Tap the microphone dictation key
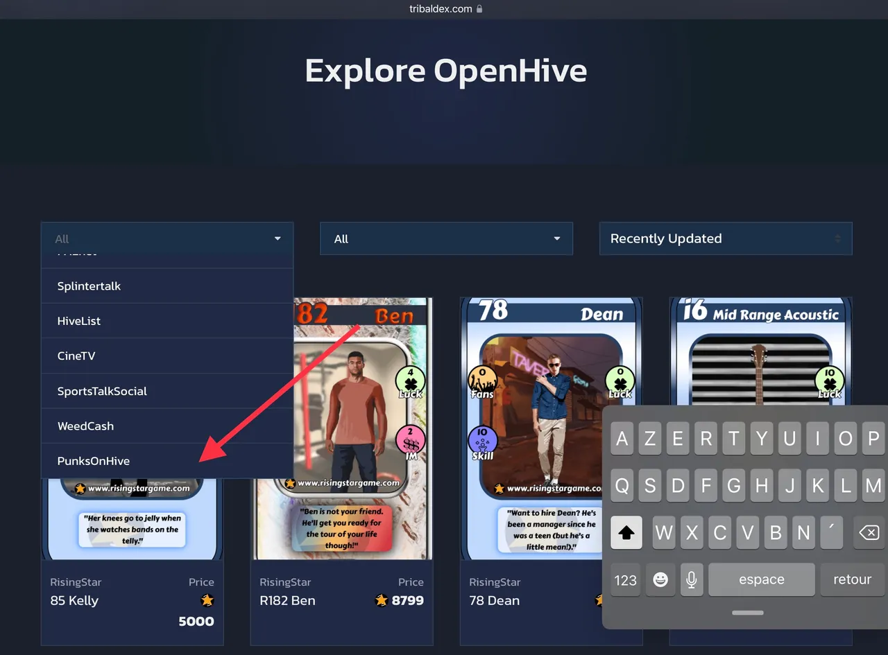The height and width of the screenshot is (655, 888). point(691,579)
